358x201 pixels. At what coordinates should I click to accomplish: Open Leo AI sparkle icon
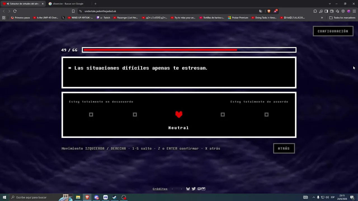pos(337,11)
